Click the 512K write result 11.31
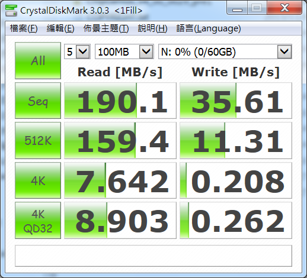Screen dimensions: 307x278 click(x=236, y=140)
